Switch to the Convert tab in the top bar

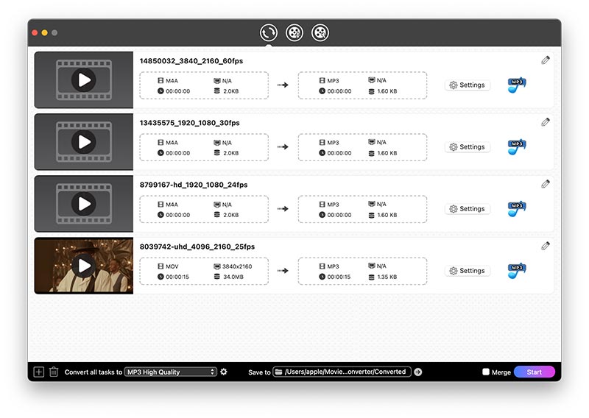[269, 32]
